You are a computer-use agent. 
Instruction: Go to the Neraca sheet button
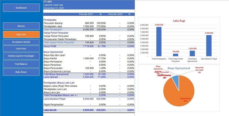[x=21, y=26]
